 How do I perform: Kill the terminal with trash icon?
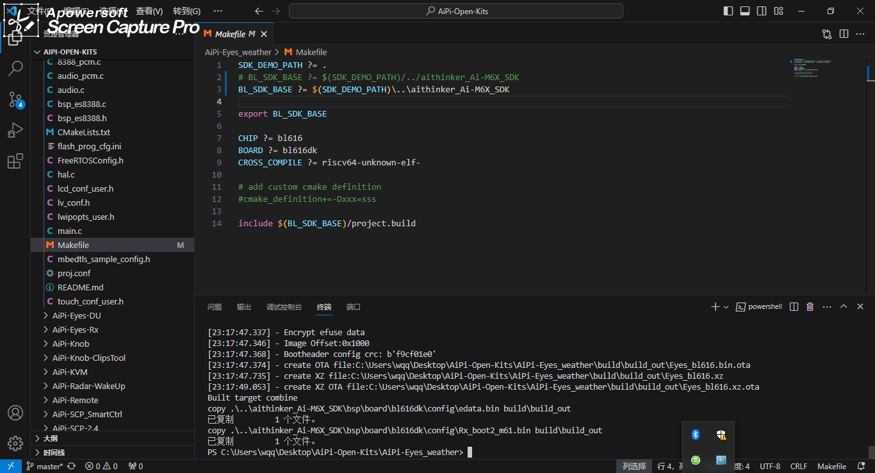tap(810, 307)
